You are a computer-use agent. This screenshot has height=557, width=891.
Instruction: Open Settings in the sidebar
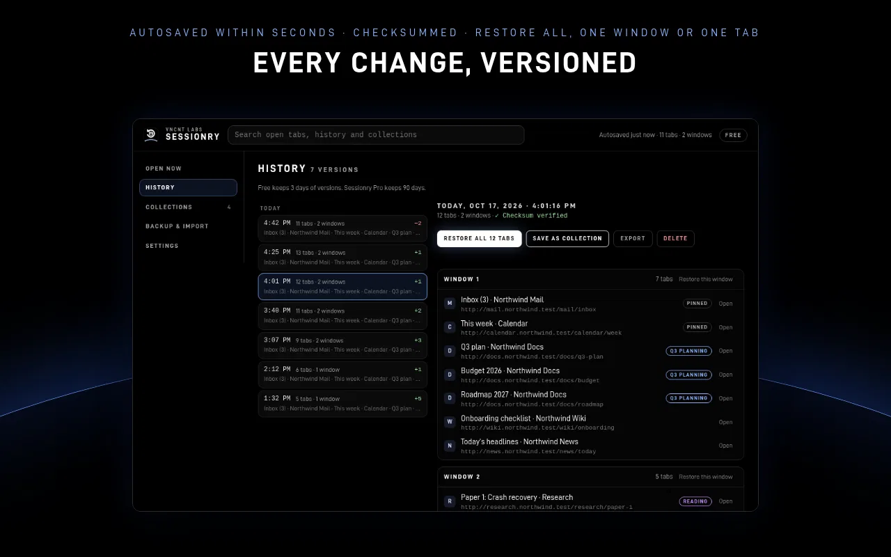188,246
